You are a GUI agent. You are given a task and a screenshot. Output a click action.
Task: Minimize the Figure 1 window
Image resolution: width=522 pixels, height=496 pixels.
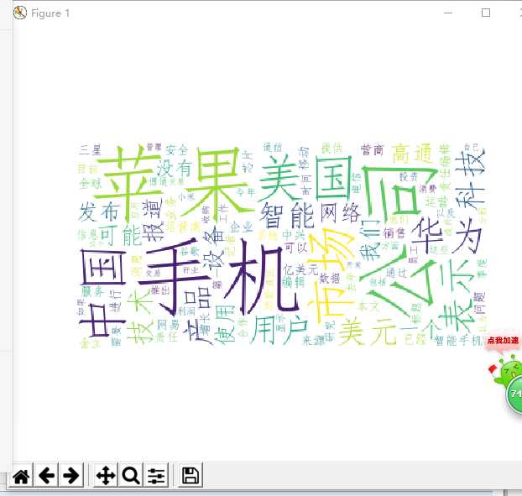pyautogui.click(x=448, y=13)
